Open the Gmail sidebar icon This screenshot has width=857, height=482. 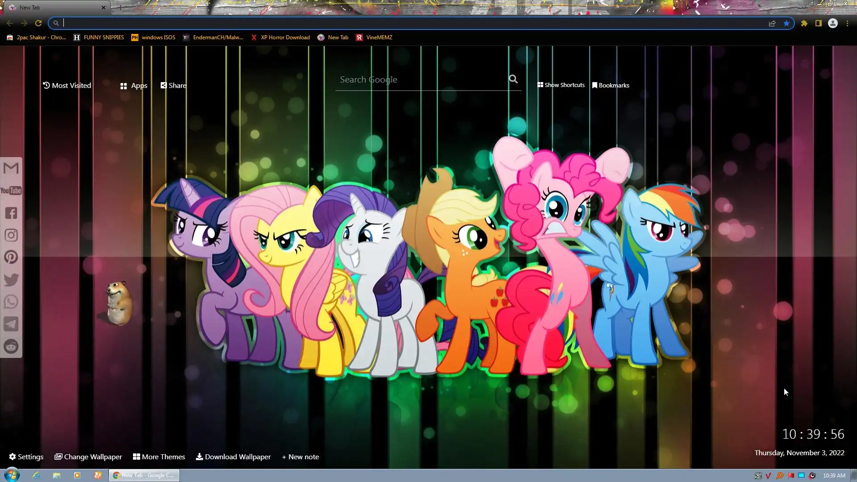11,168
